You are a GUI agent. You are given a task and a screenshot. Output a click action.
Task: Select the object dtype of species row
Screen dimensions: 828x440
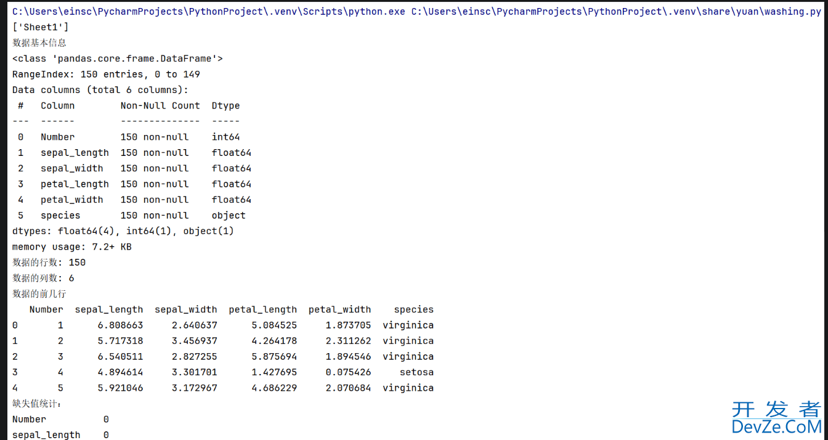(x=229, y=215)
